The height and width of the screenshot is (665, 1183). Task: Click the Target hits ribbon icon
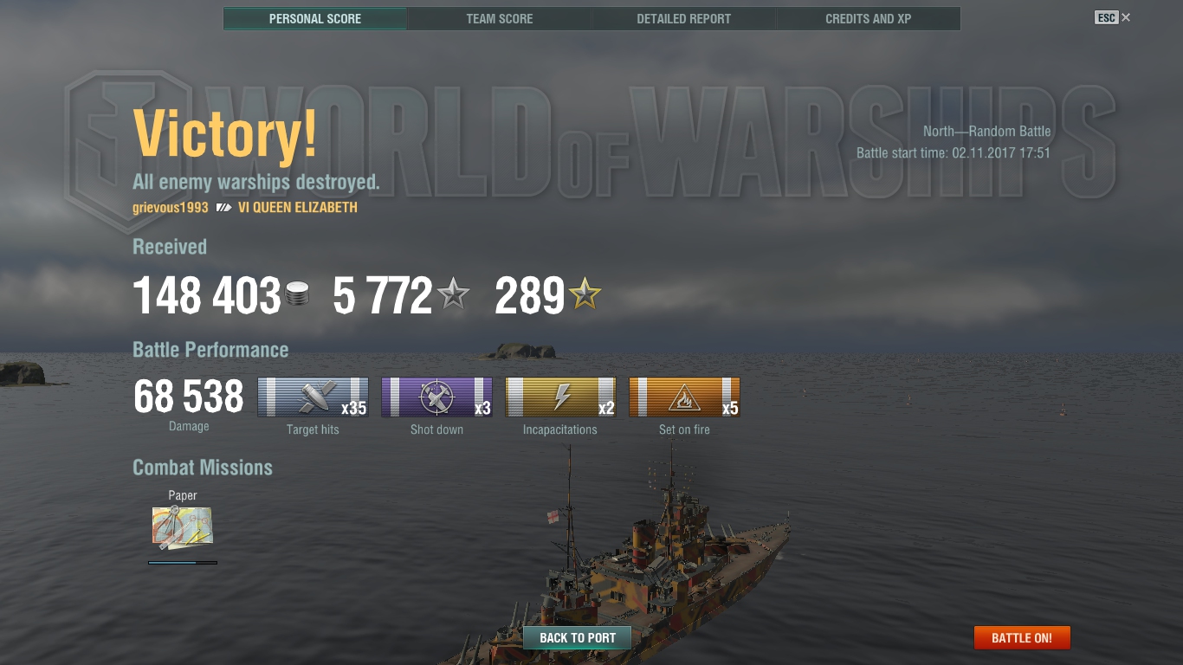point(313,397)
